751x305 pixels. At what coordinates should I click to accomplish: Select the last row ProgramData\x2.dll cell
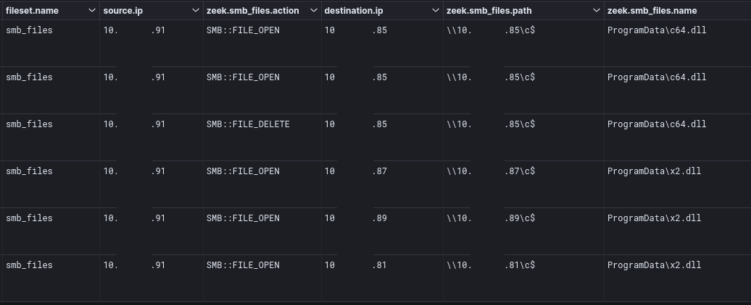677,278
